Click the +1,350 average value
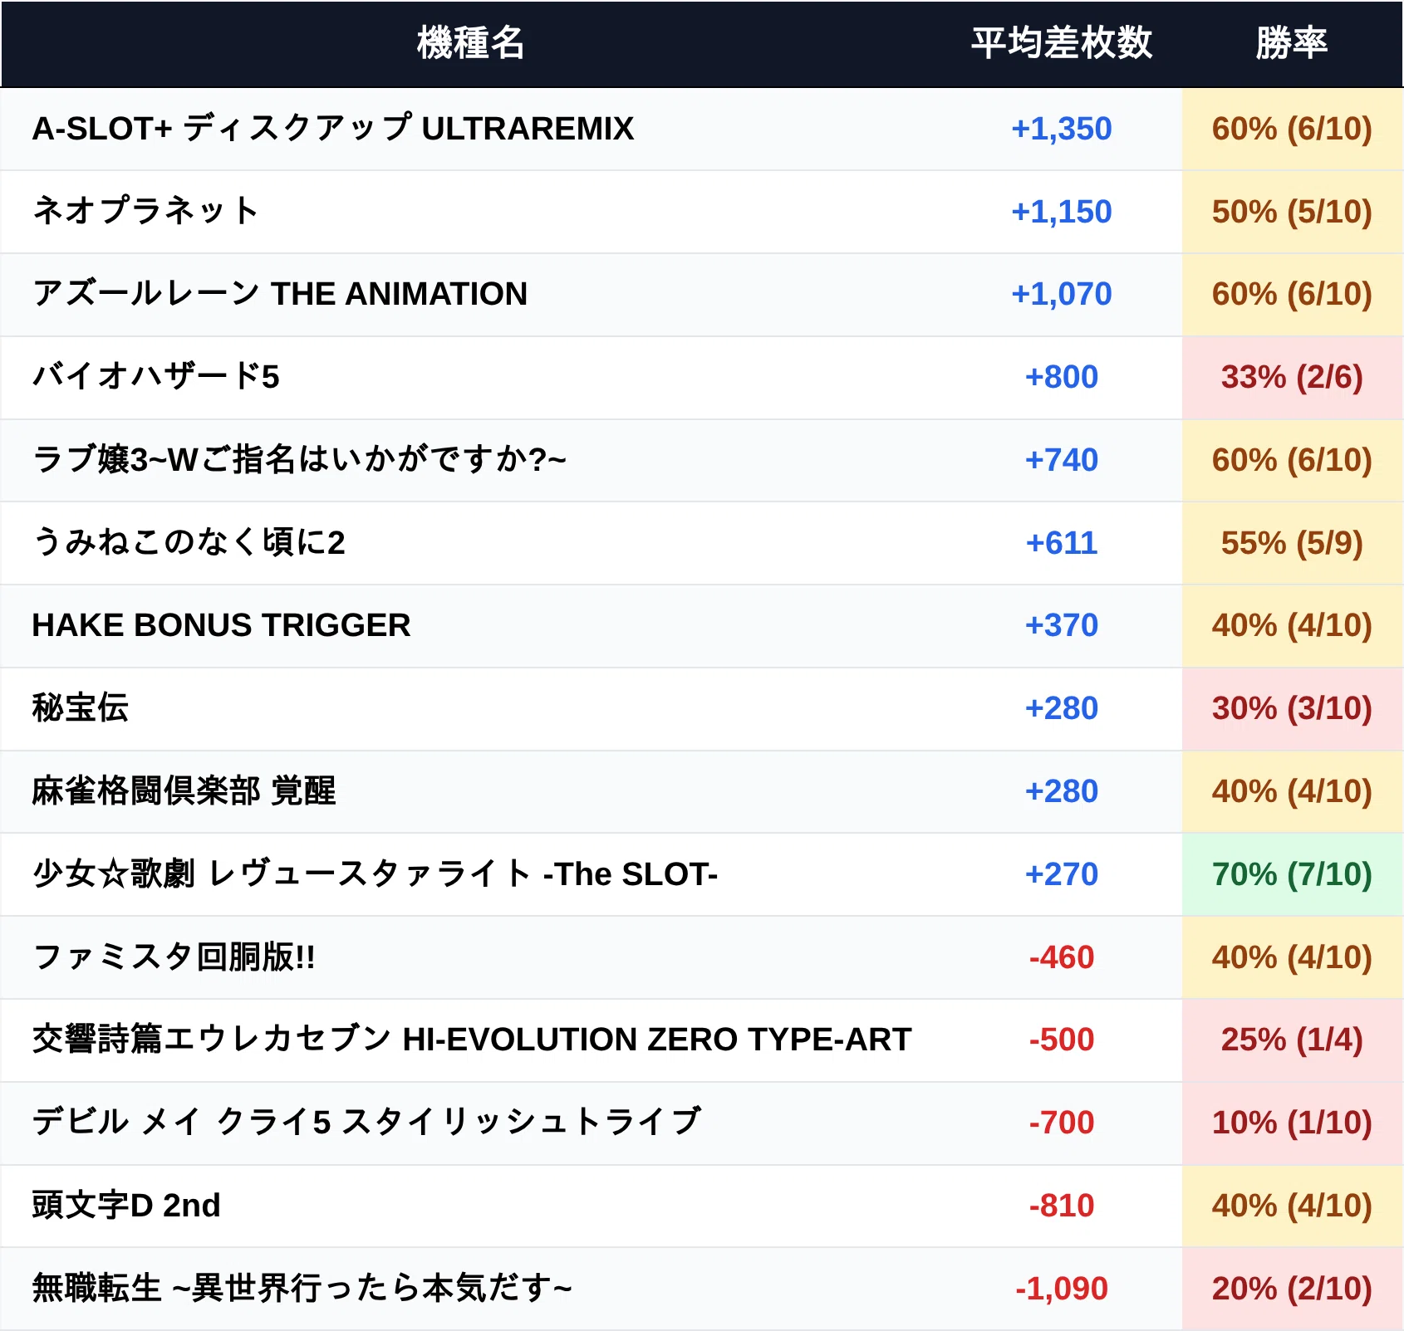Image resolution: width=1404 pixels, height=1331 pixels. (x=1062, y=129)
